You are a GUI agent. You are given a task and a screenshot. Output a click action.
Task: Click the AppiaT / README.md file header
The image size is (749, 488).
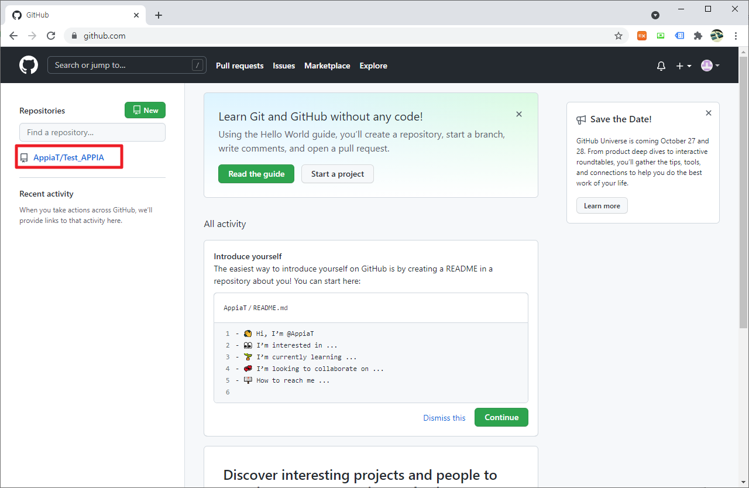pos(371,308)
